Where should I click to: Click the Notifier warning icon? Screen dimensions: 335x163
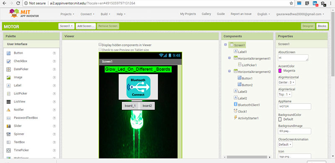[x=8, y=110]
